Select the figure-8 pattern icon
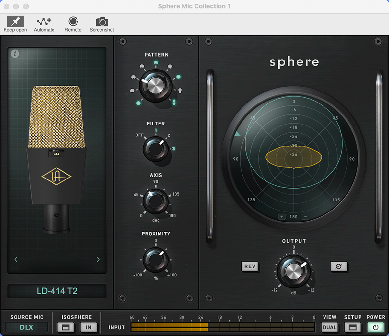Image resolution: width=389 pixels, height=336 pixels. click(x=174, y=103)
